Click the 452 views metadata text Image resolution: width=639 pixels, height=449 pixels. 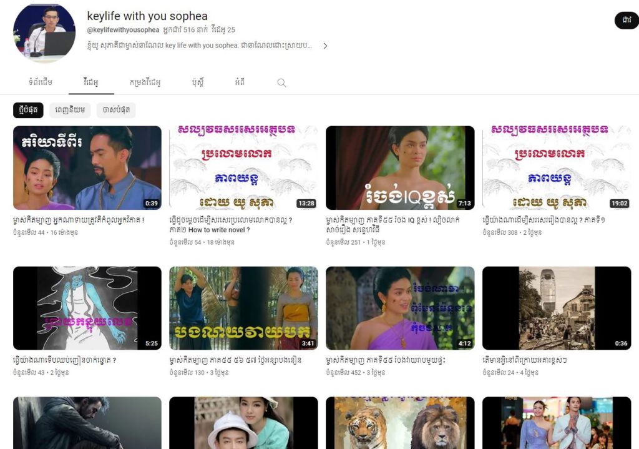(343, 372)
